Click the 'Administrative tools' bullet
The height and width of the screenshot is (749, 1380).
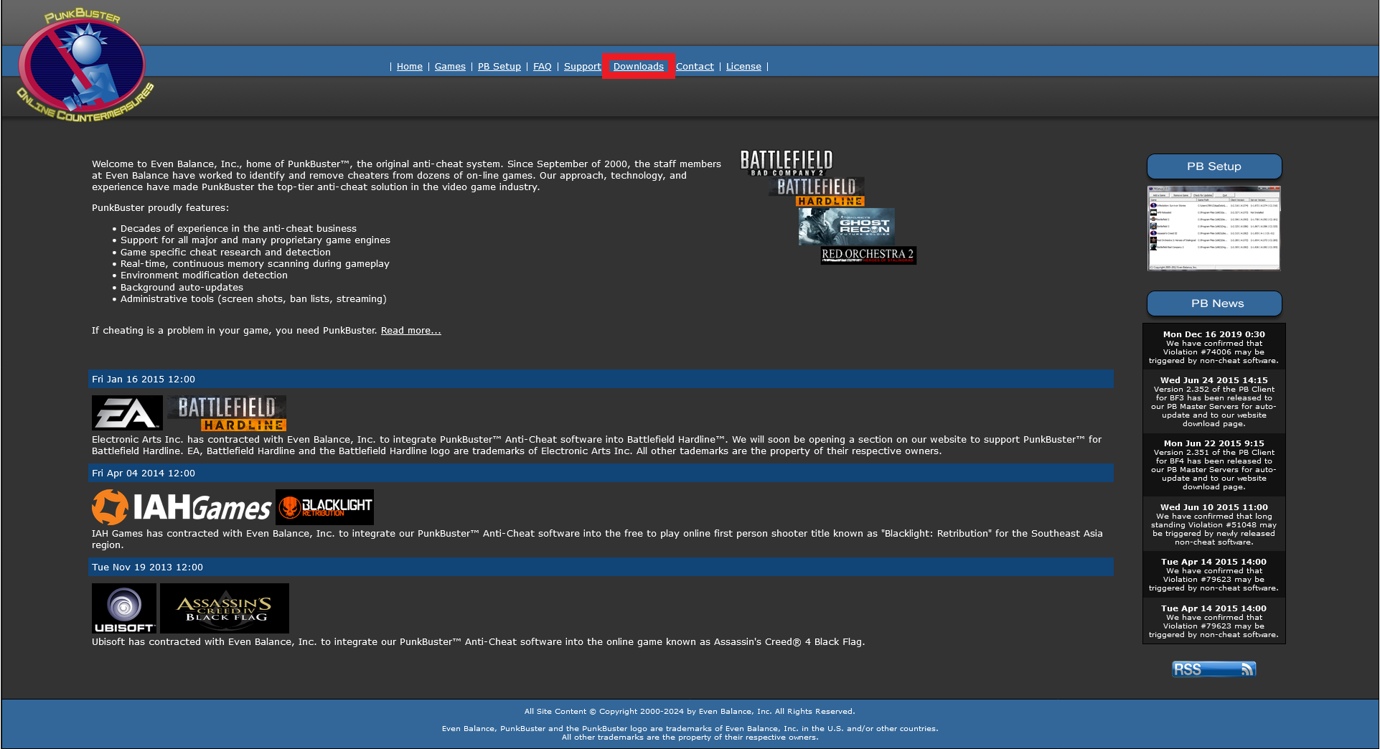[253, 299]
